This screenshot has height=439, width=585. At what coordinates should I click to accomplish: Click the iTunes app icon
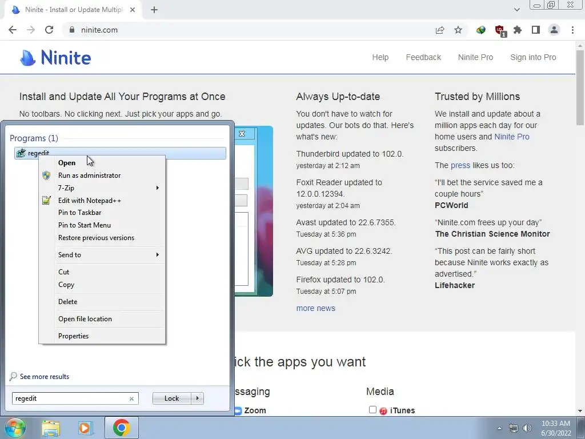(x=383, y=410)
